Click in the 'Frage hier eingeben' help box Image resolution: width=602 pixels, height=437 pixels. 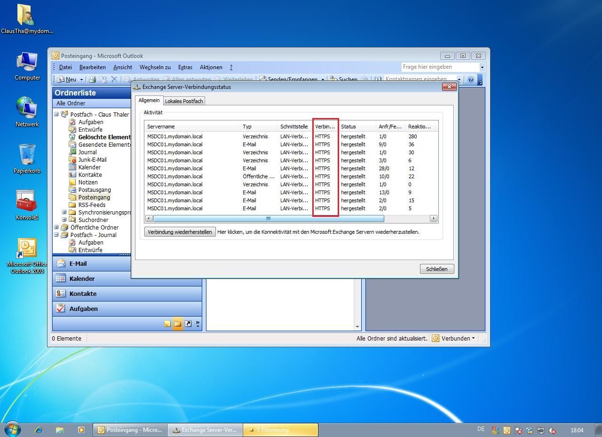(x=440, y=67)
